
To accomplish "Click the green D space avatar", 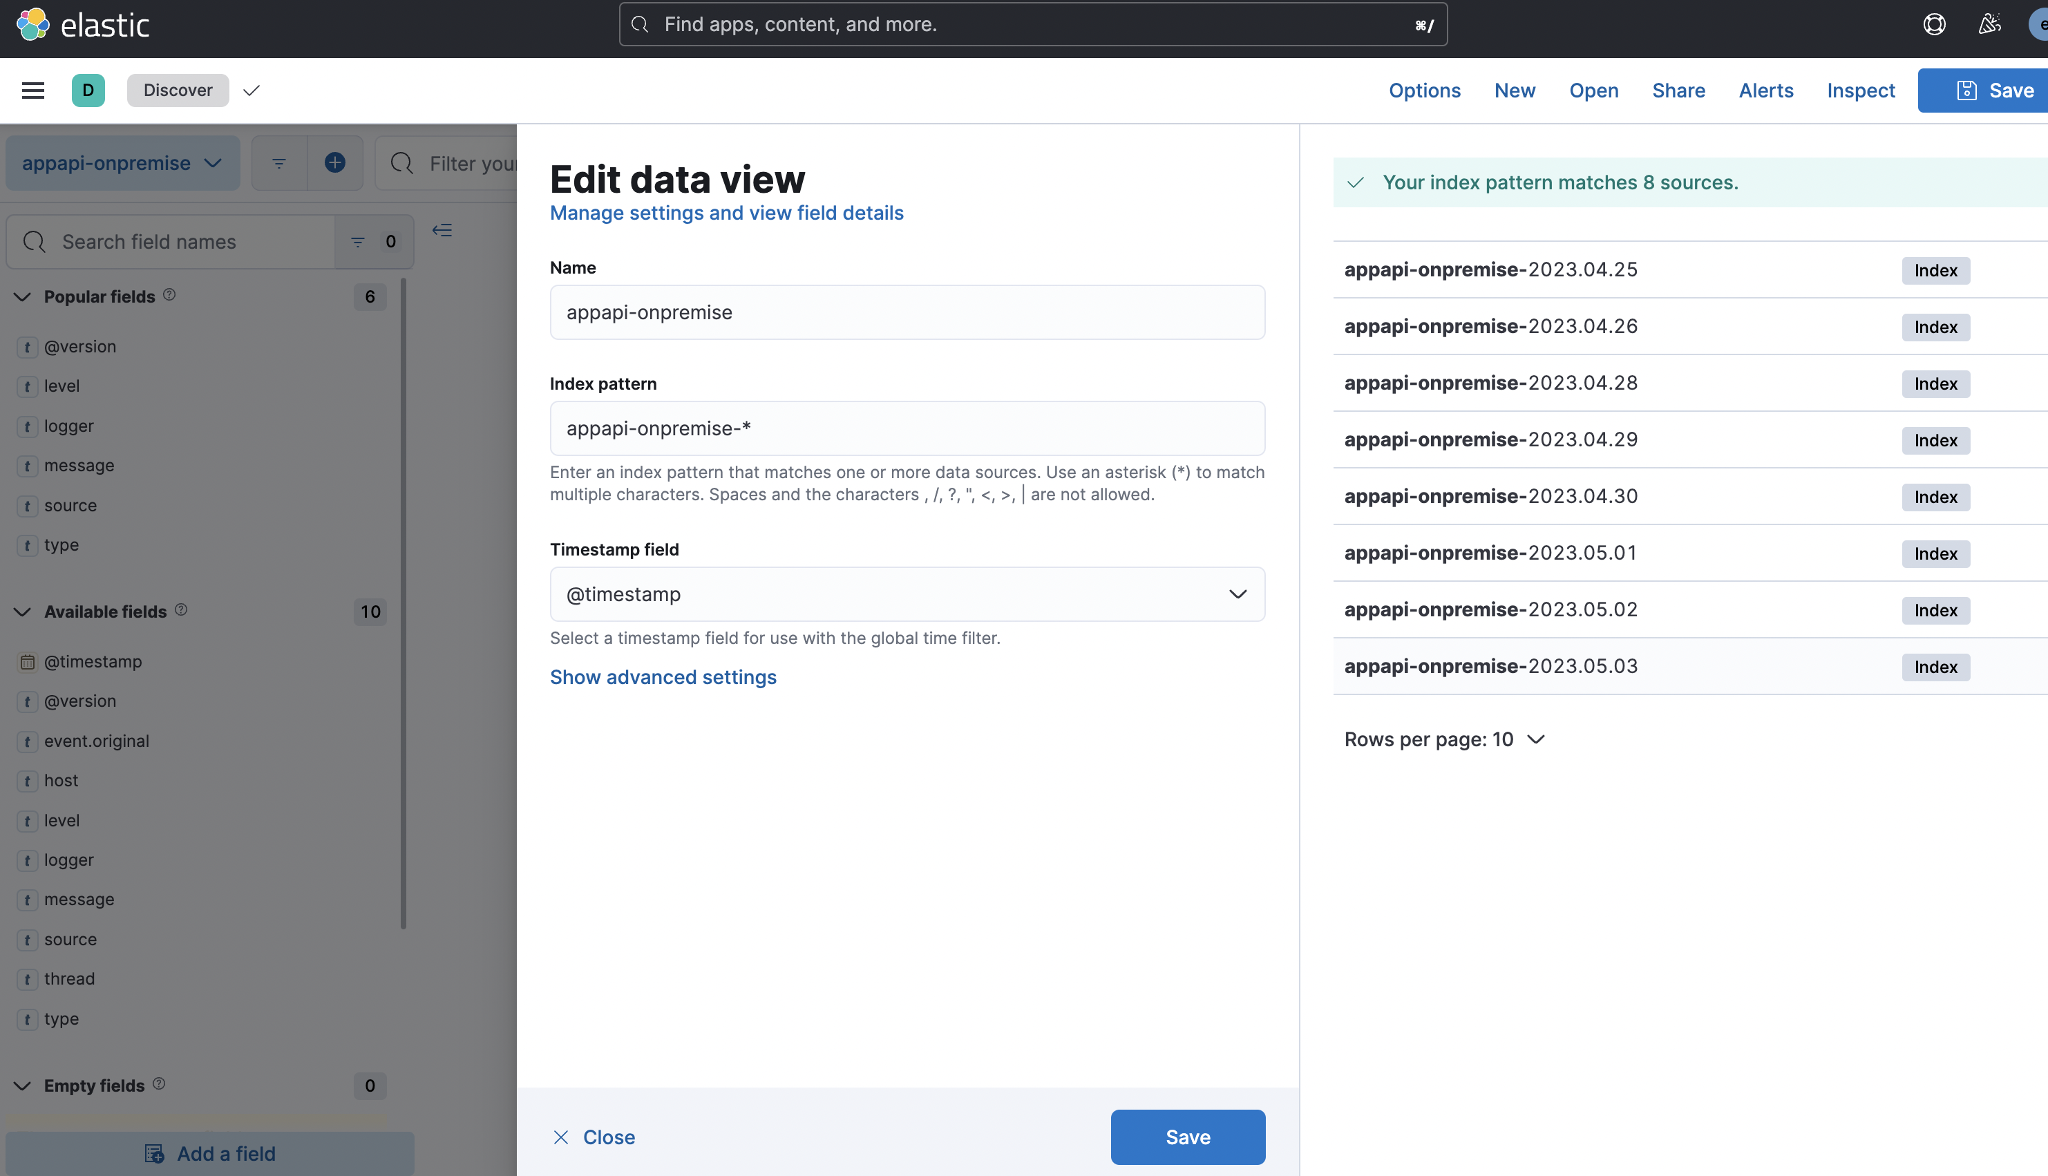I will click(x=88, y=91).
